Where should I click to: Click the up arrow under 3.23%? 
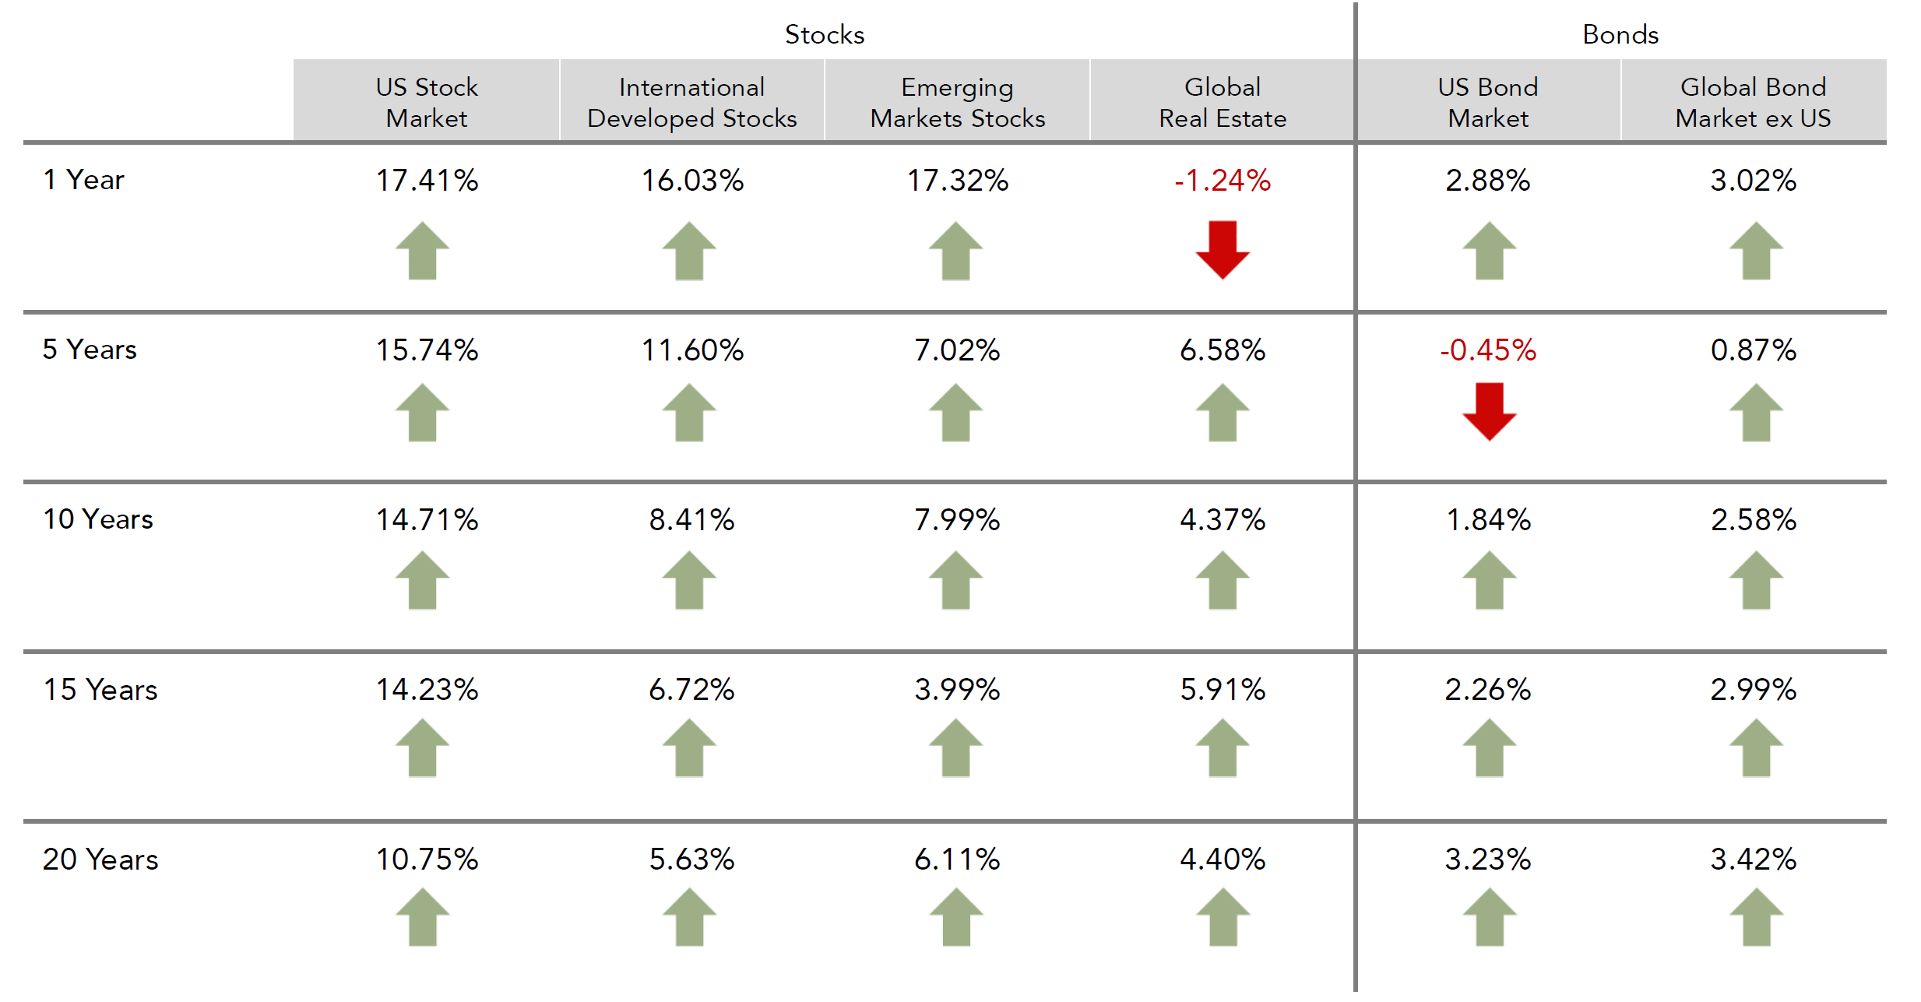point(1488,917)
